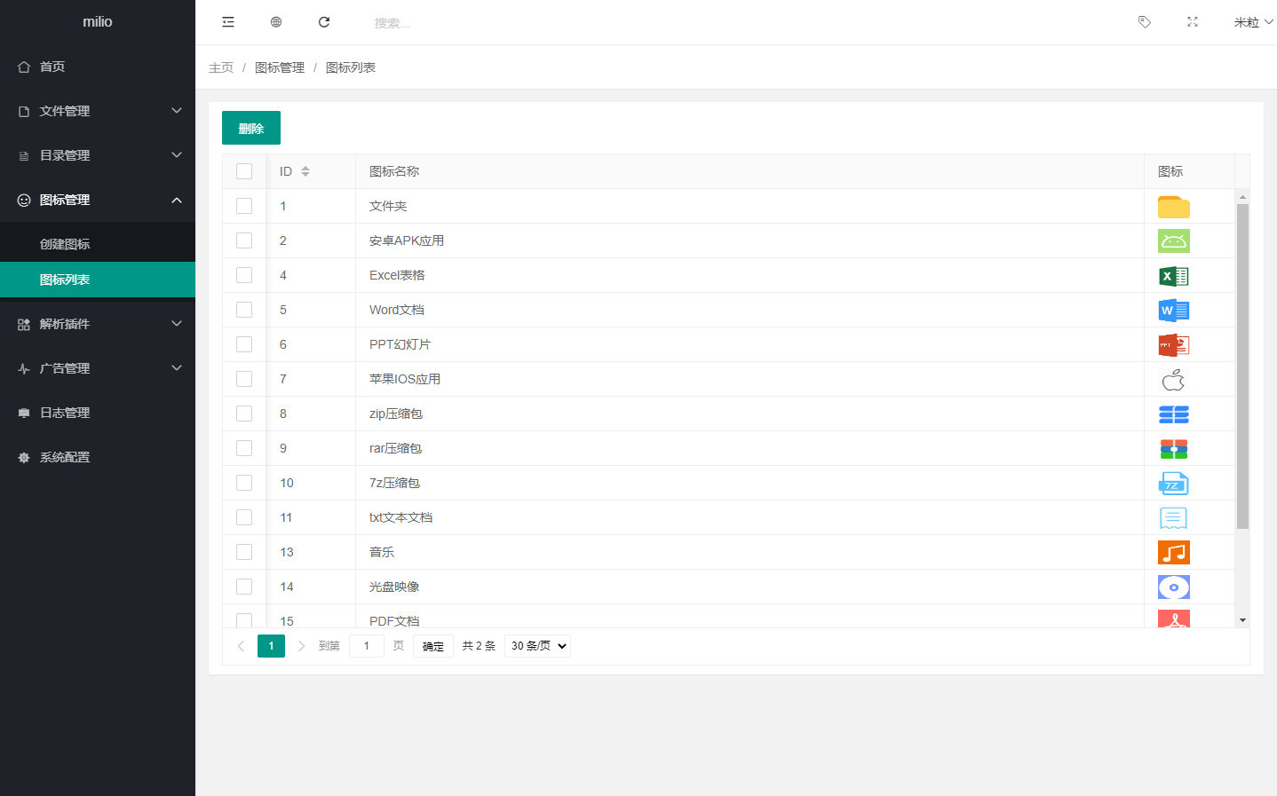This screenshot has height=796, width=1277.
Task: Click the 搜索 search input field
Action: [408, 21]
